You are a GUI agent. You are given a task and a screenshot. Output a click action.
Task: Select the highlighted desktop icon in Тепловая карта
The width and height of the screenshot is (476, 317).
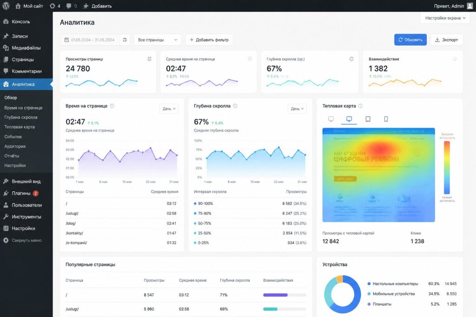(349, 119)
